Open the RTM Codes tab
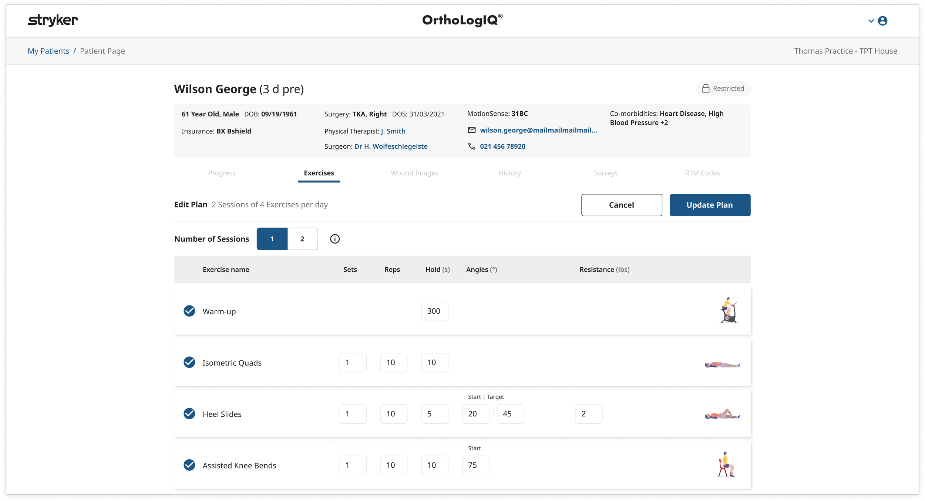The image size is (925, 501). 702,173
